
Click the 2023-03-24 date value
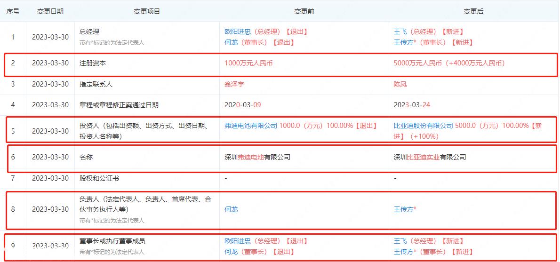(x=412, y=105)
